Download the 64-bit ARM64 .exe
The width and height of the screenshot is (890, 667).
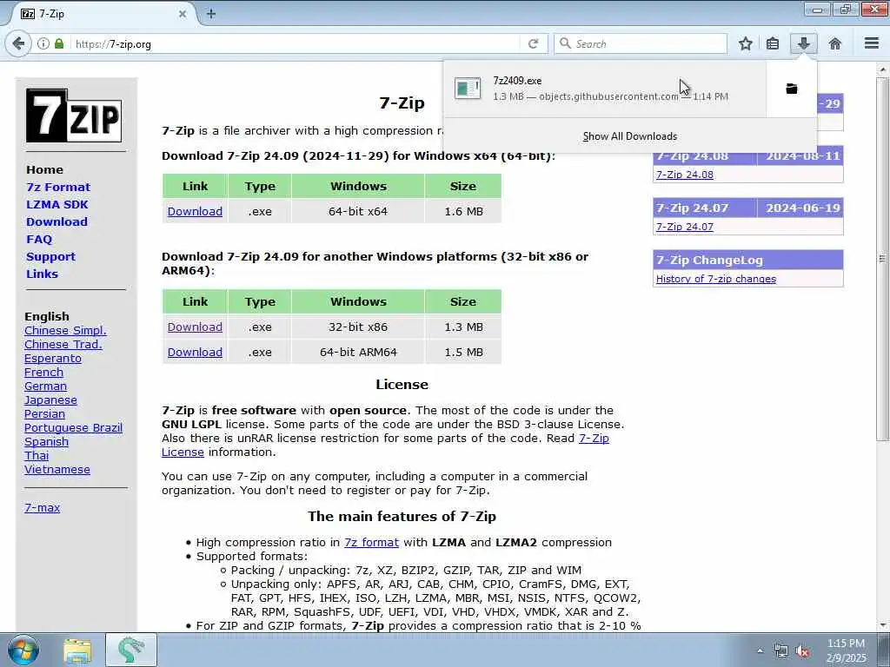pyautogui.click(x=195, y=353)
